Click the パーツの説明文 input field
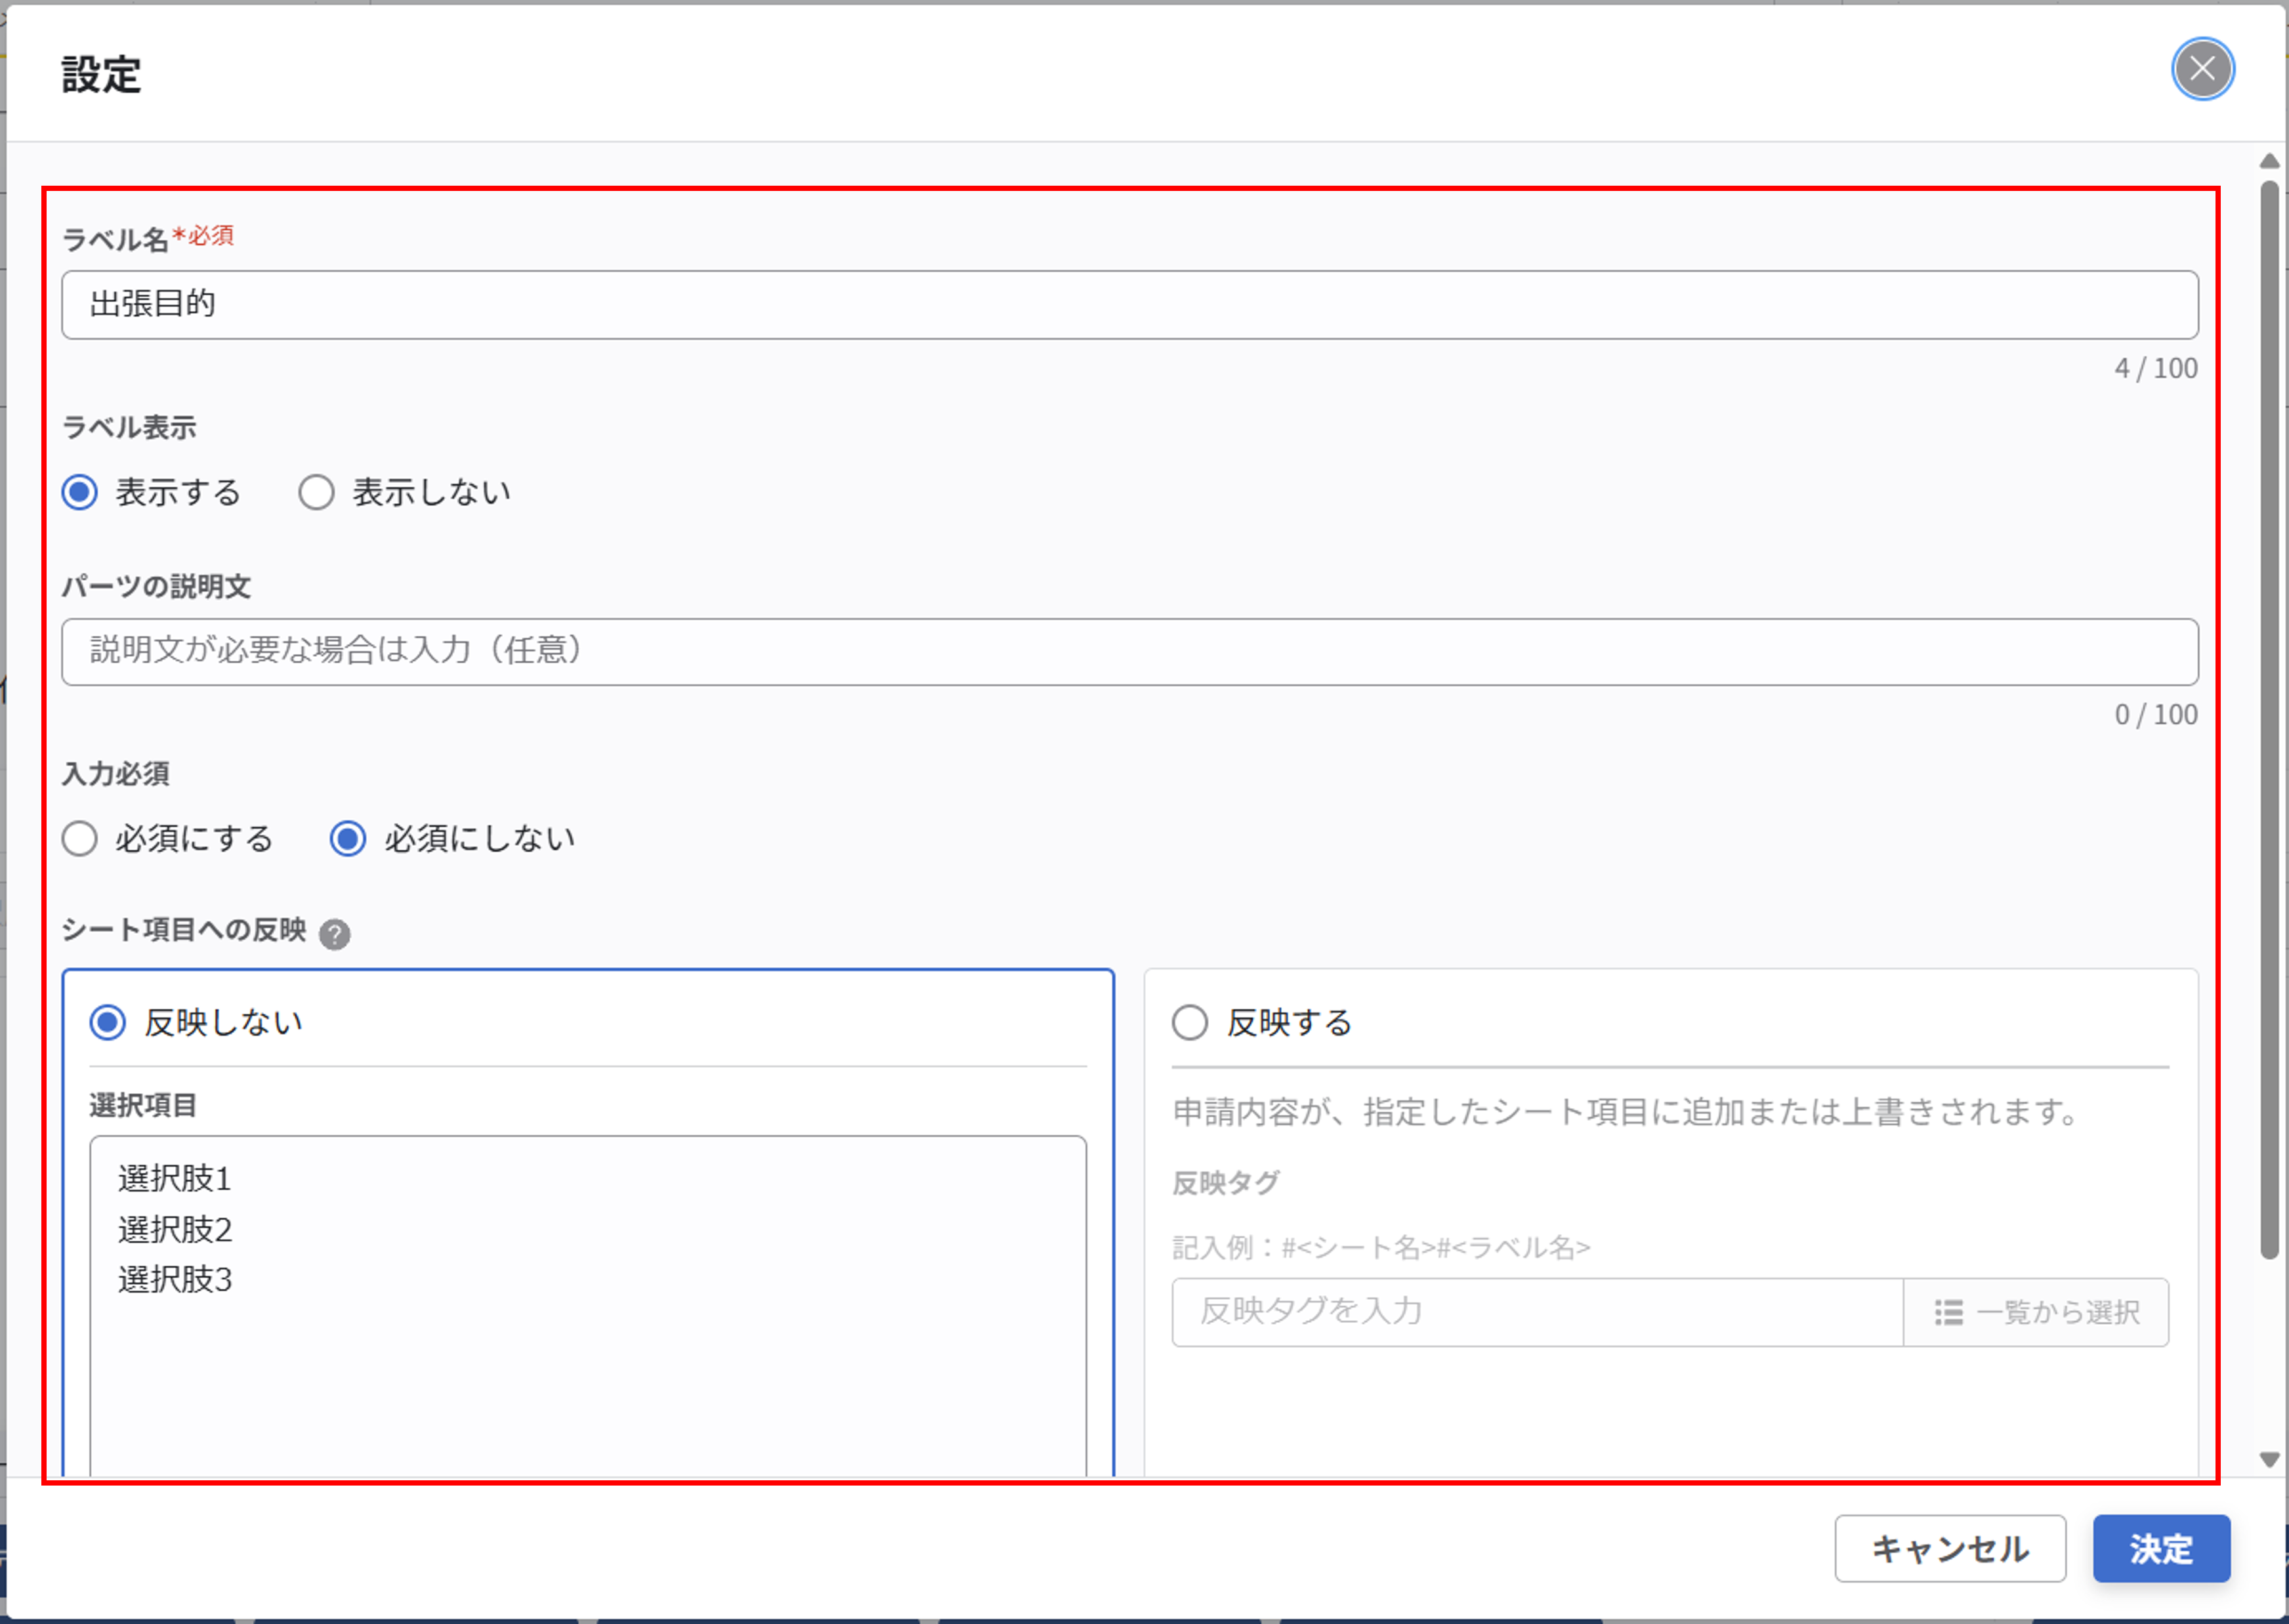Screen dimensions: 2289x1624 click(x=1129, y=651)
